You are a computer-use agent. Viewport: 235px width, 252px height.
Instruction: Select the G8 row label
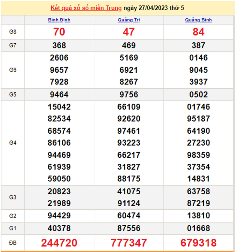[x=13, y=32]
